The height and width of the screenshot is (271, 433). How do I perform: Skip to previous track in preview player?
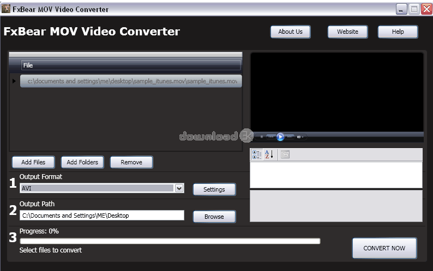pyautogui.click(x=271, y=137)
